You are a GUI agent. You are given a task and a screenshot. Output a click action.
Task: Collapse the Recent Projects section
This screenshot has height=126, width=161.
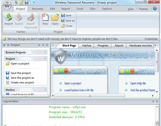[x=45, y=52]
